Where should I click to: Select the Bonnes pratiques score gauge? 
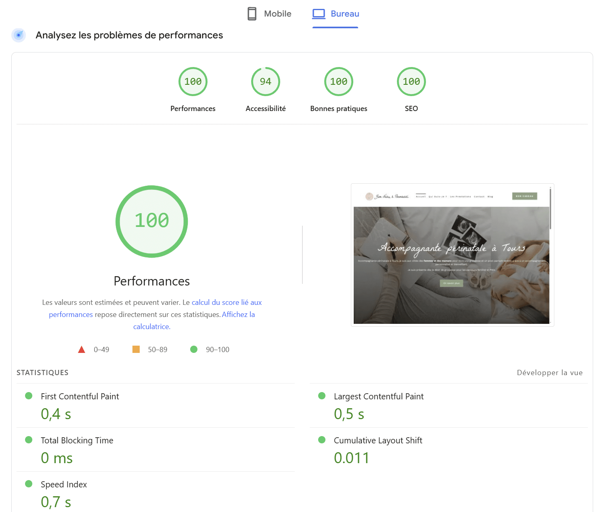338,81
